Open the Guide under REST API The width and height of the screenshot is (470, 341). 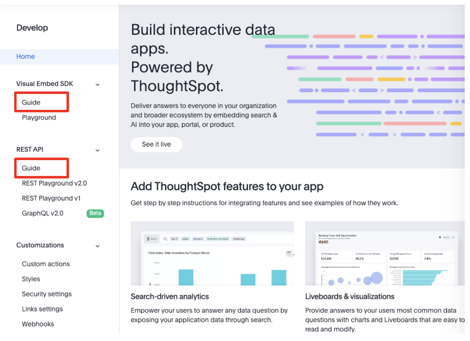(30, 168)
